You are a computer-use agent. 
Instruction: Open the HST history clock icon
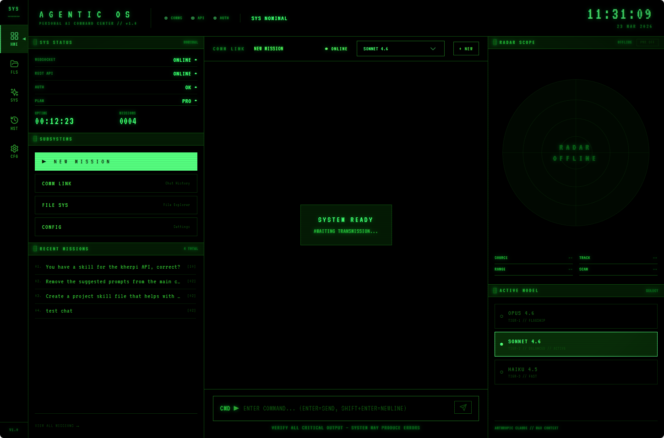pyautogui.click(x=14, y=123)
